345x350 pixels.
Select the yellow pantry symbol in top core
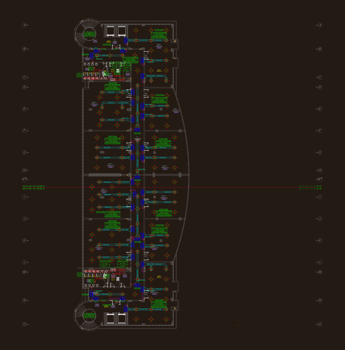tap(113, 71)
